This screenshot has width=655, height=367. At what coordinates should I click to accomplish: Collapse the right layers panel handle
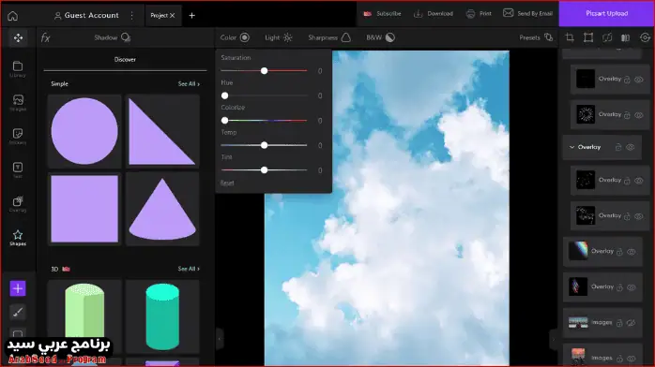tap(554, 339)
